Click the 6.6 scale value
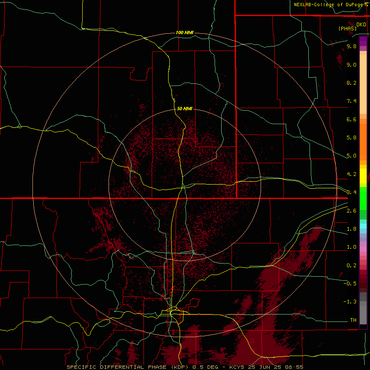 pos(351,119)
